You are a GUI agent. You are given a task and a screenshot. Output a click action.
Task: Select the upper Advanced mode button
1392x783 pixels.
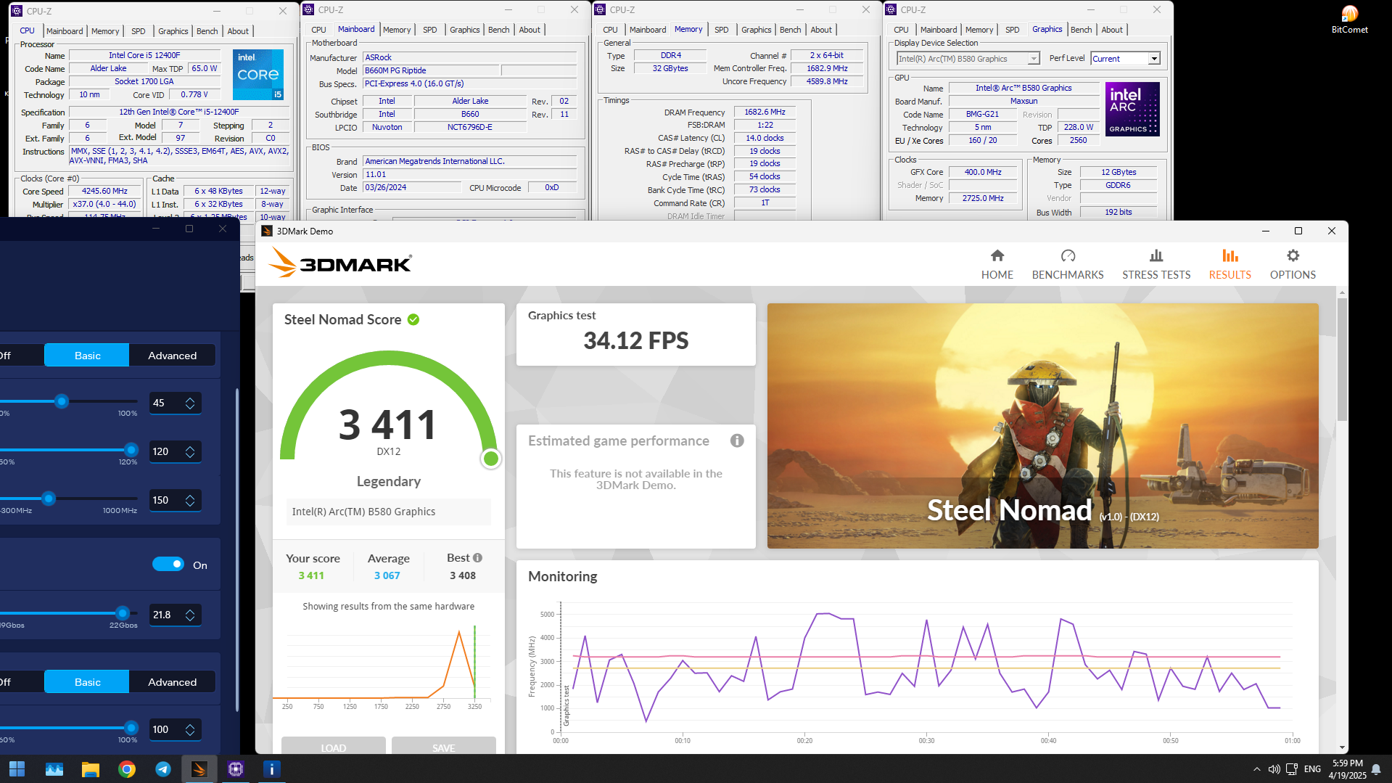pyautogui.click(x=173, y=356)
